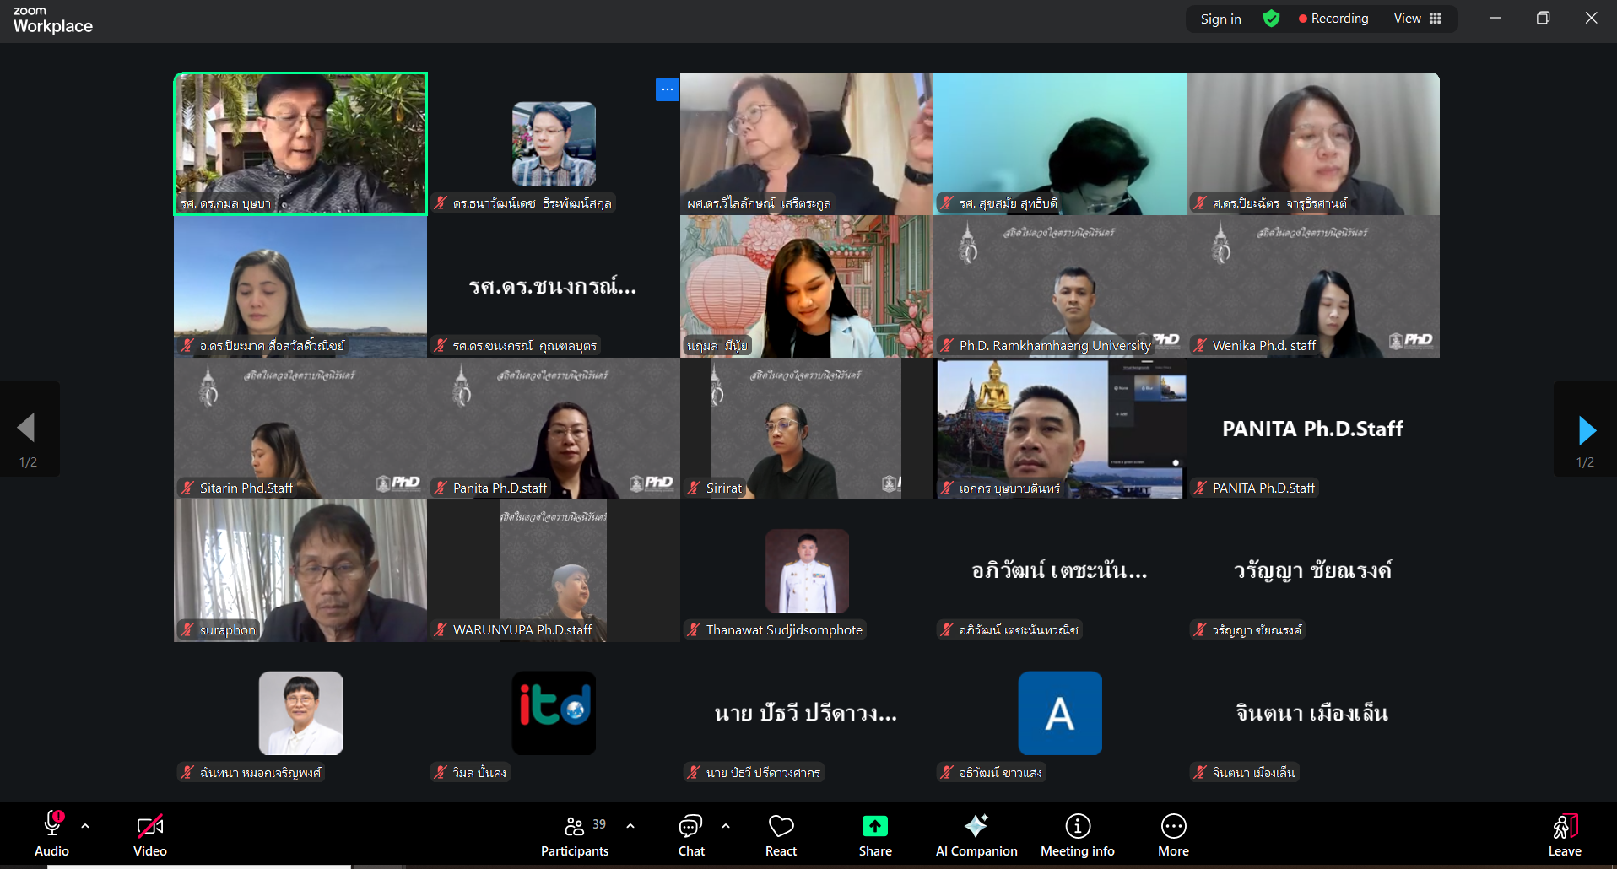Click the green encryption shield icon

(1271, 19)
